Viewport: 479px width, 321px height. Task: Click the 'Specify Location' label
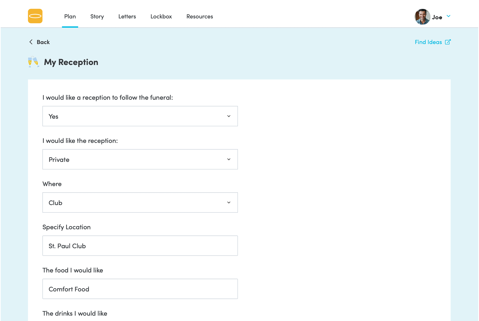(66, 227)
